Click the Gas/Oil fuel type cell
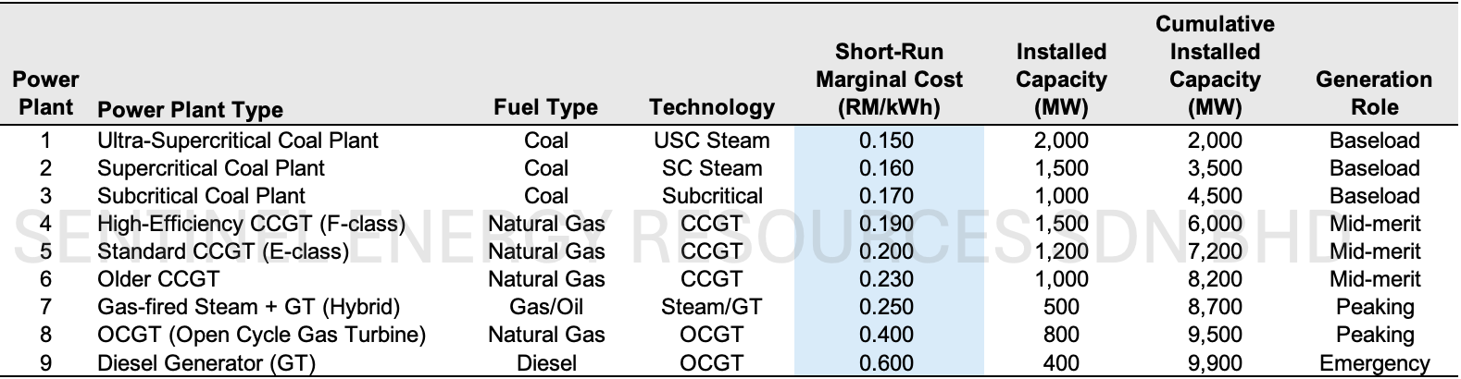 point(546,308)
